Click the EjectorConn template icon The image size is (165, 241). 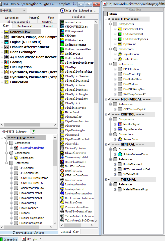pos(62,180)
